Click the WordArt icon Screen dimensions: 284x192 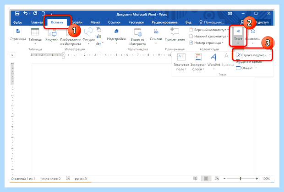tap(214, 57)
